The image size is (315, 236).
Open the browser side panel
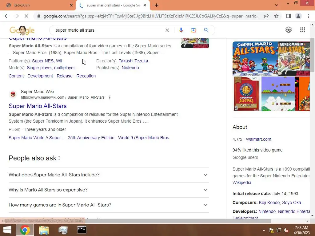tap(289, 16)
